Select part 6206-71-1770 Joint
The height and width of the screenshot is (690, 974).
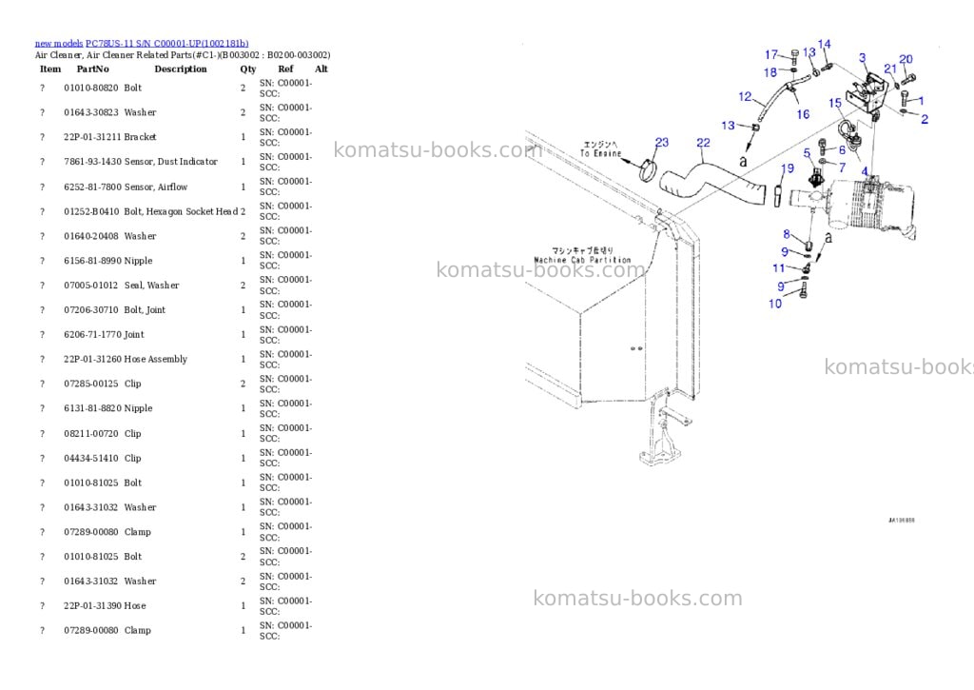pos(104,334)
